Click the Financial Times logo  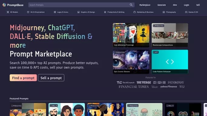coord(134,87)
